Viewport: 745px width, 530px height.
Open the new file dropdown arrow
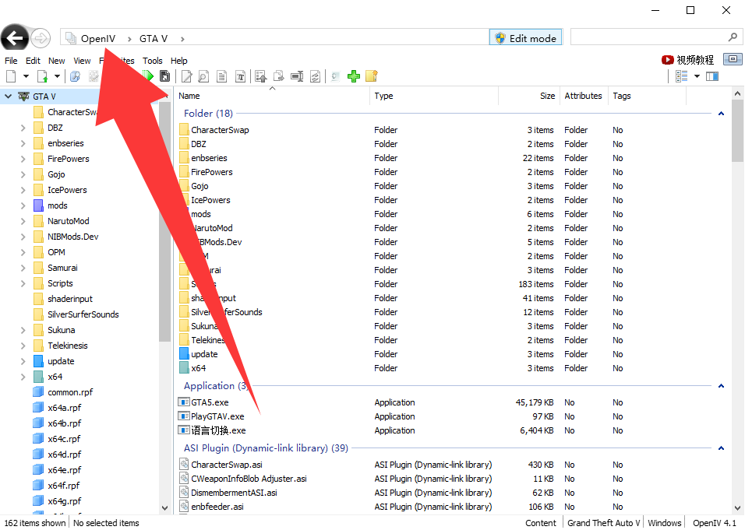[x=26, y=76]
